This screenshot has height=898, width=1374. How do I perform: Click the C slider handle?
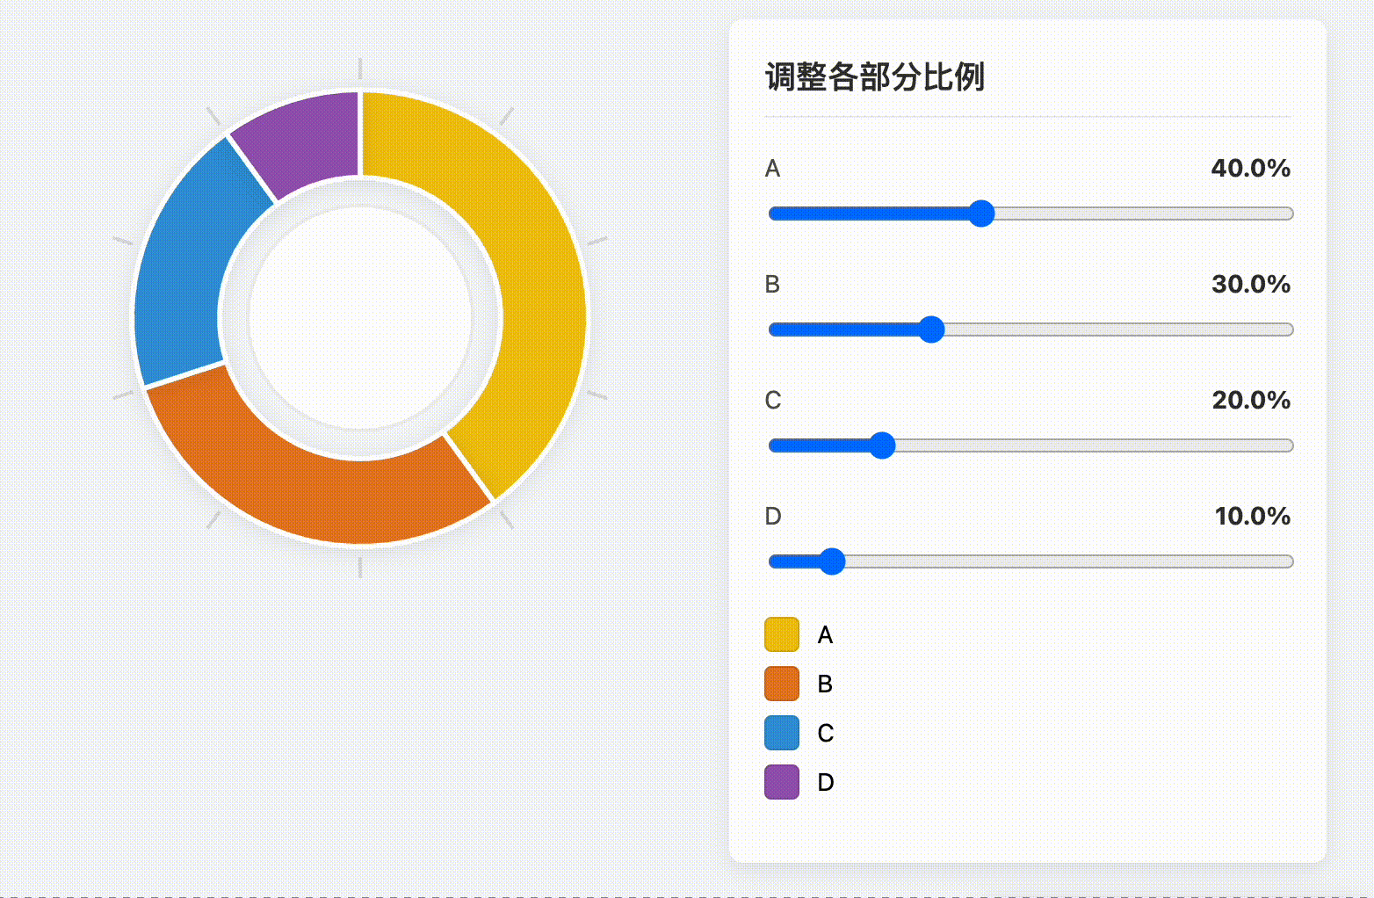coord(881,445)
